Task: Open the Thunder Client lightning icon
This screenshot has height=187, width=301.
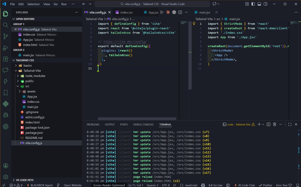Action: click(x=6, y=82)
